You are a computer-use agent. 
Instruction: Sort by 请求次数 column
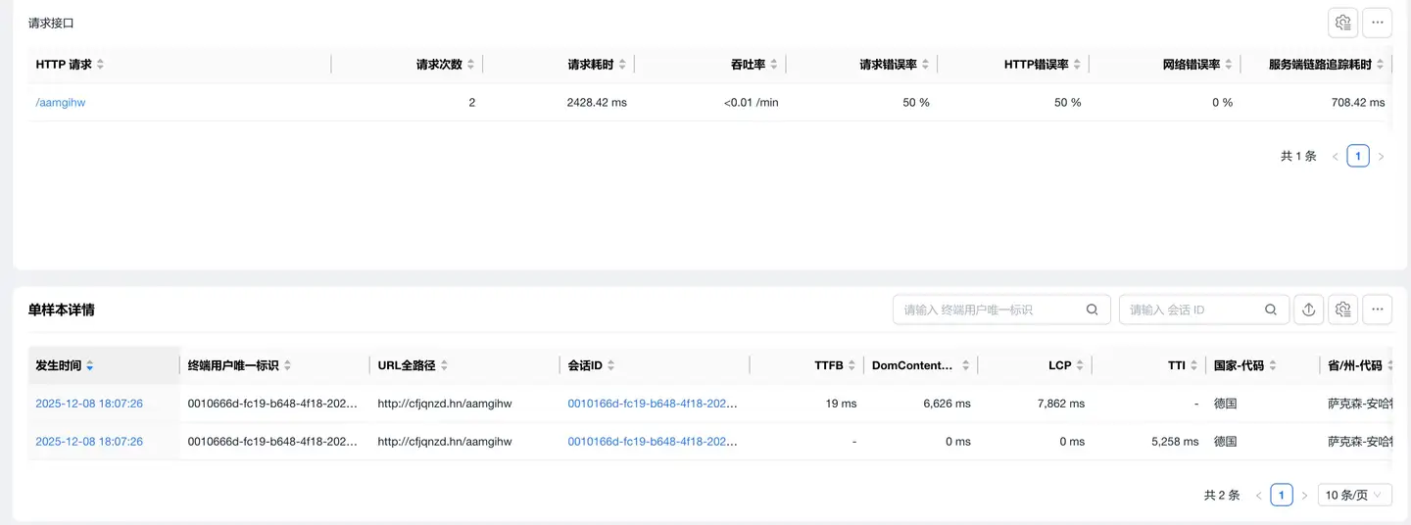coord(470,65)
